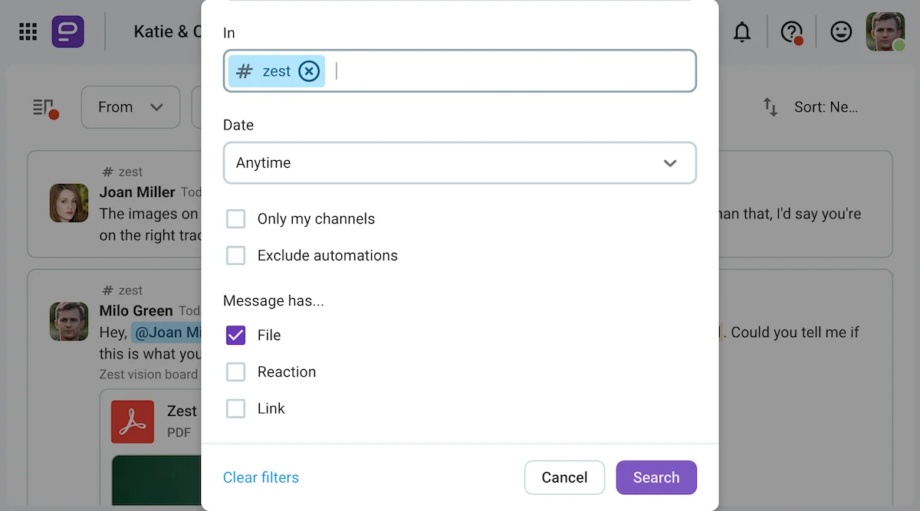Open the notifications bell
The height and width of the screenshot is (511, 920).
point(742,31)
